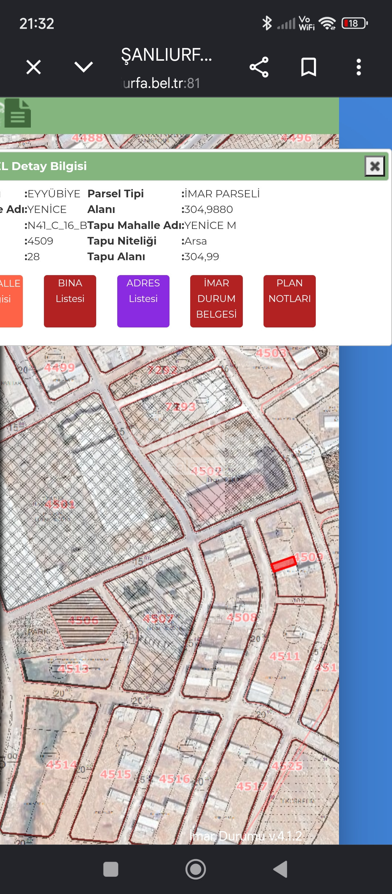Open PLAN NOTLARI
392x894 pixels.
tap(290, 301)
